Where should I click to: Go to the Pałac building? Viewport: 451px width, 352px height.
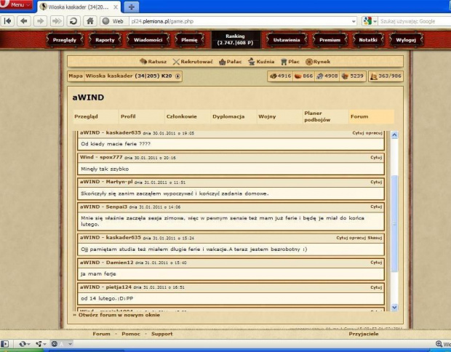click(x=233, y=62)
